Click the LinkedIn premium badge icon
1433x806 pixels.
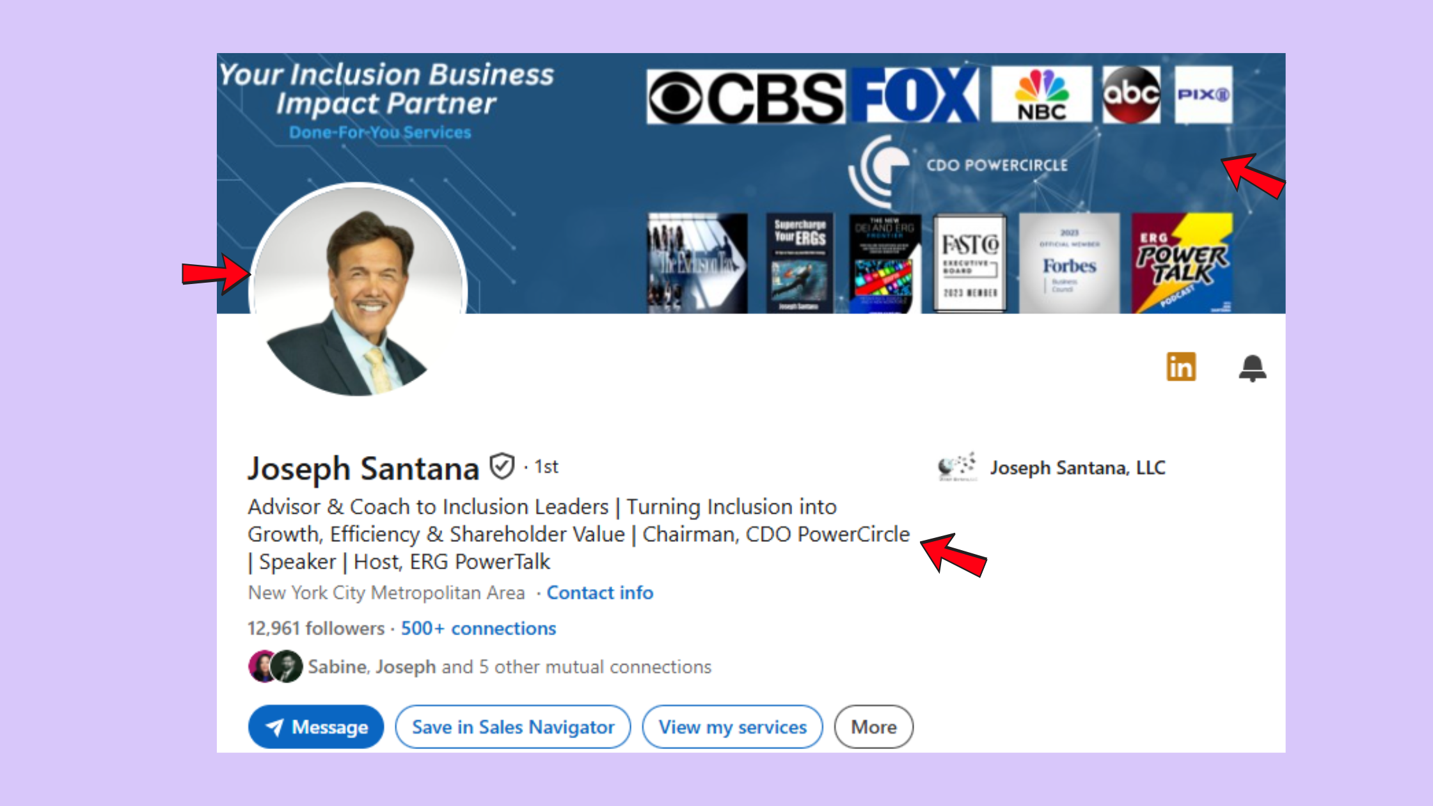[1181, 367]
